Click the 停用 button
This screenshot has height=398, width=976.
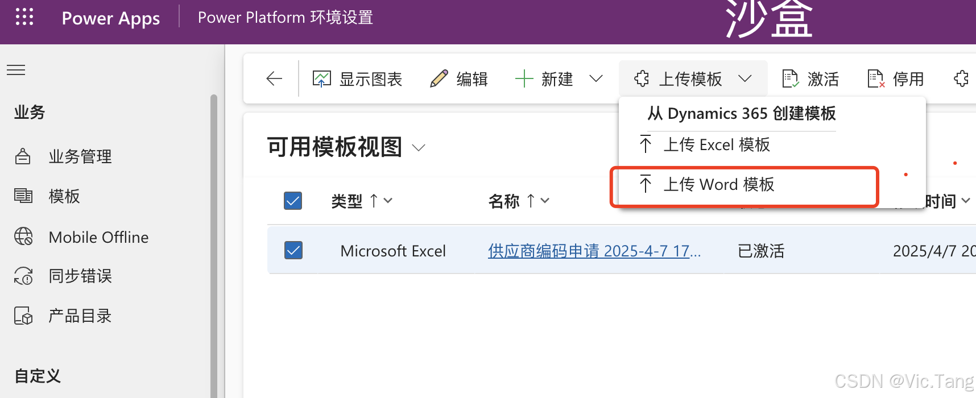click(x=895, y=78)
